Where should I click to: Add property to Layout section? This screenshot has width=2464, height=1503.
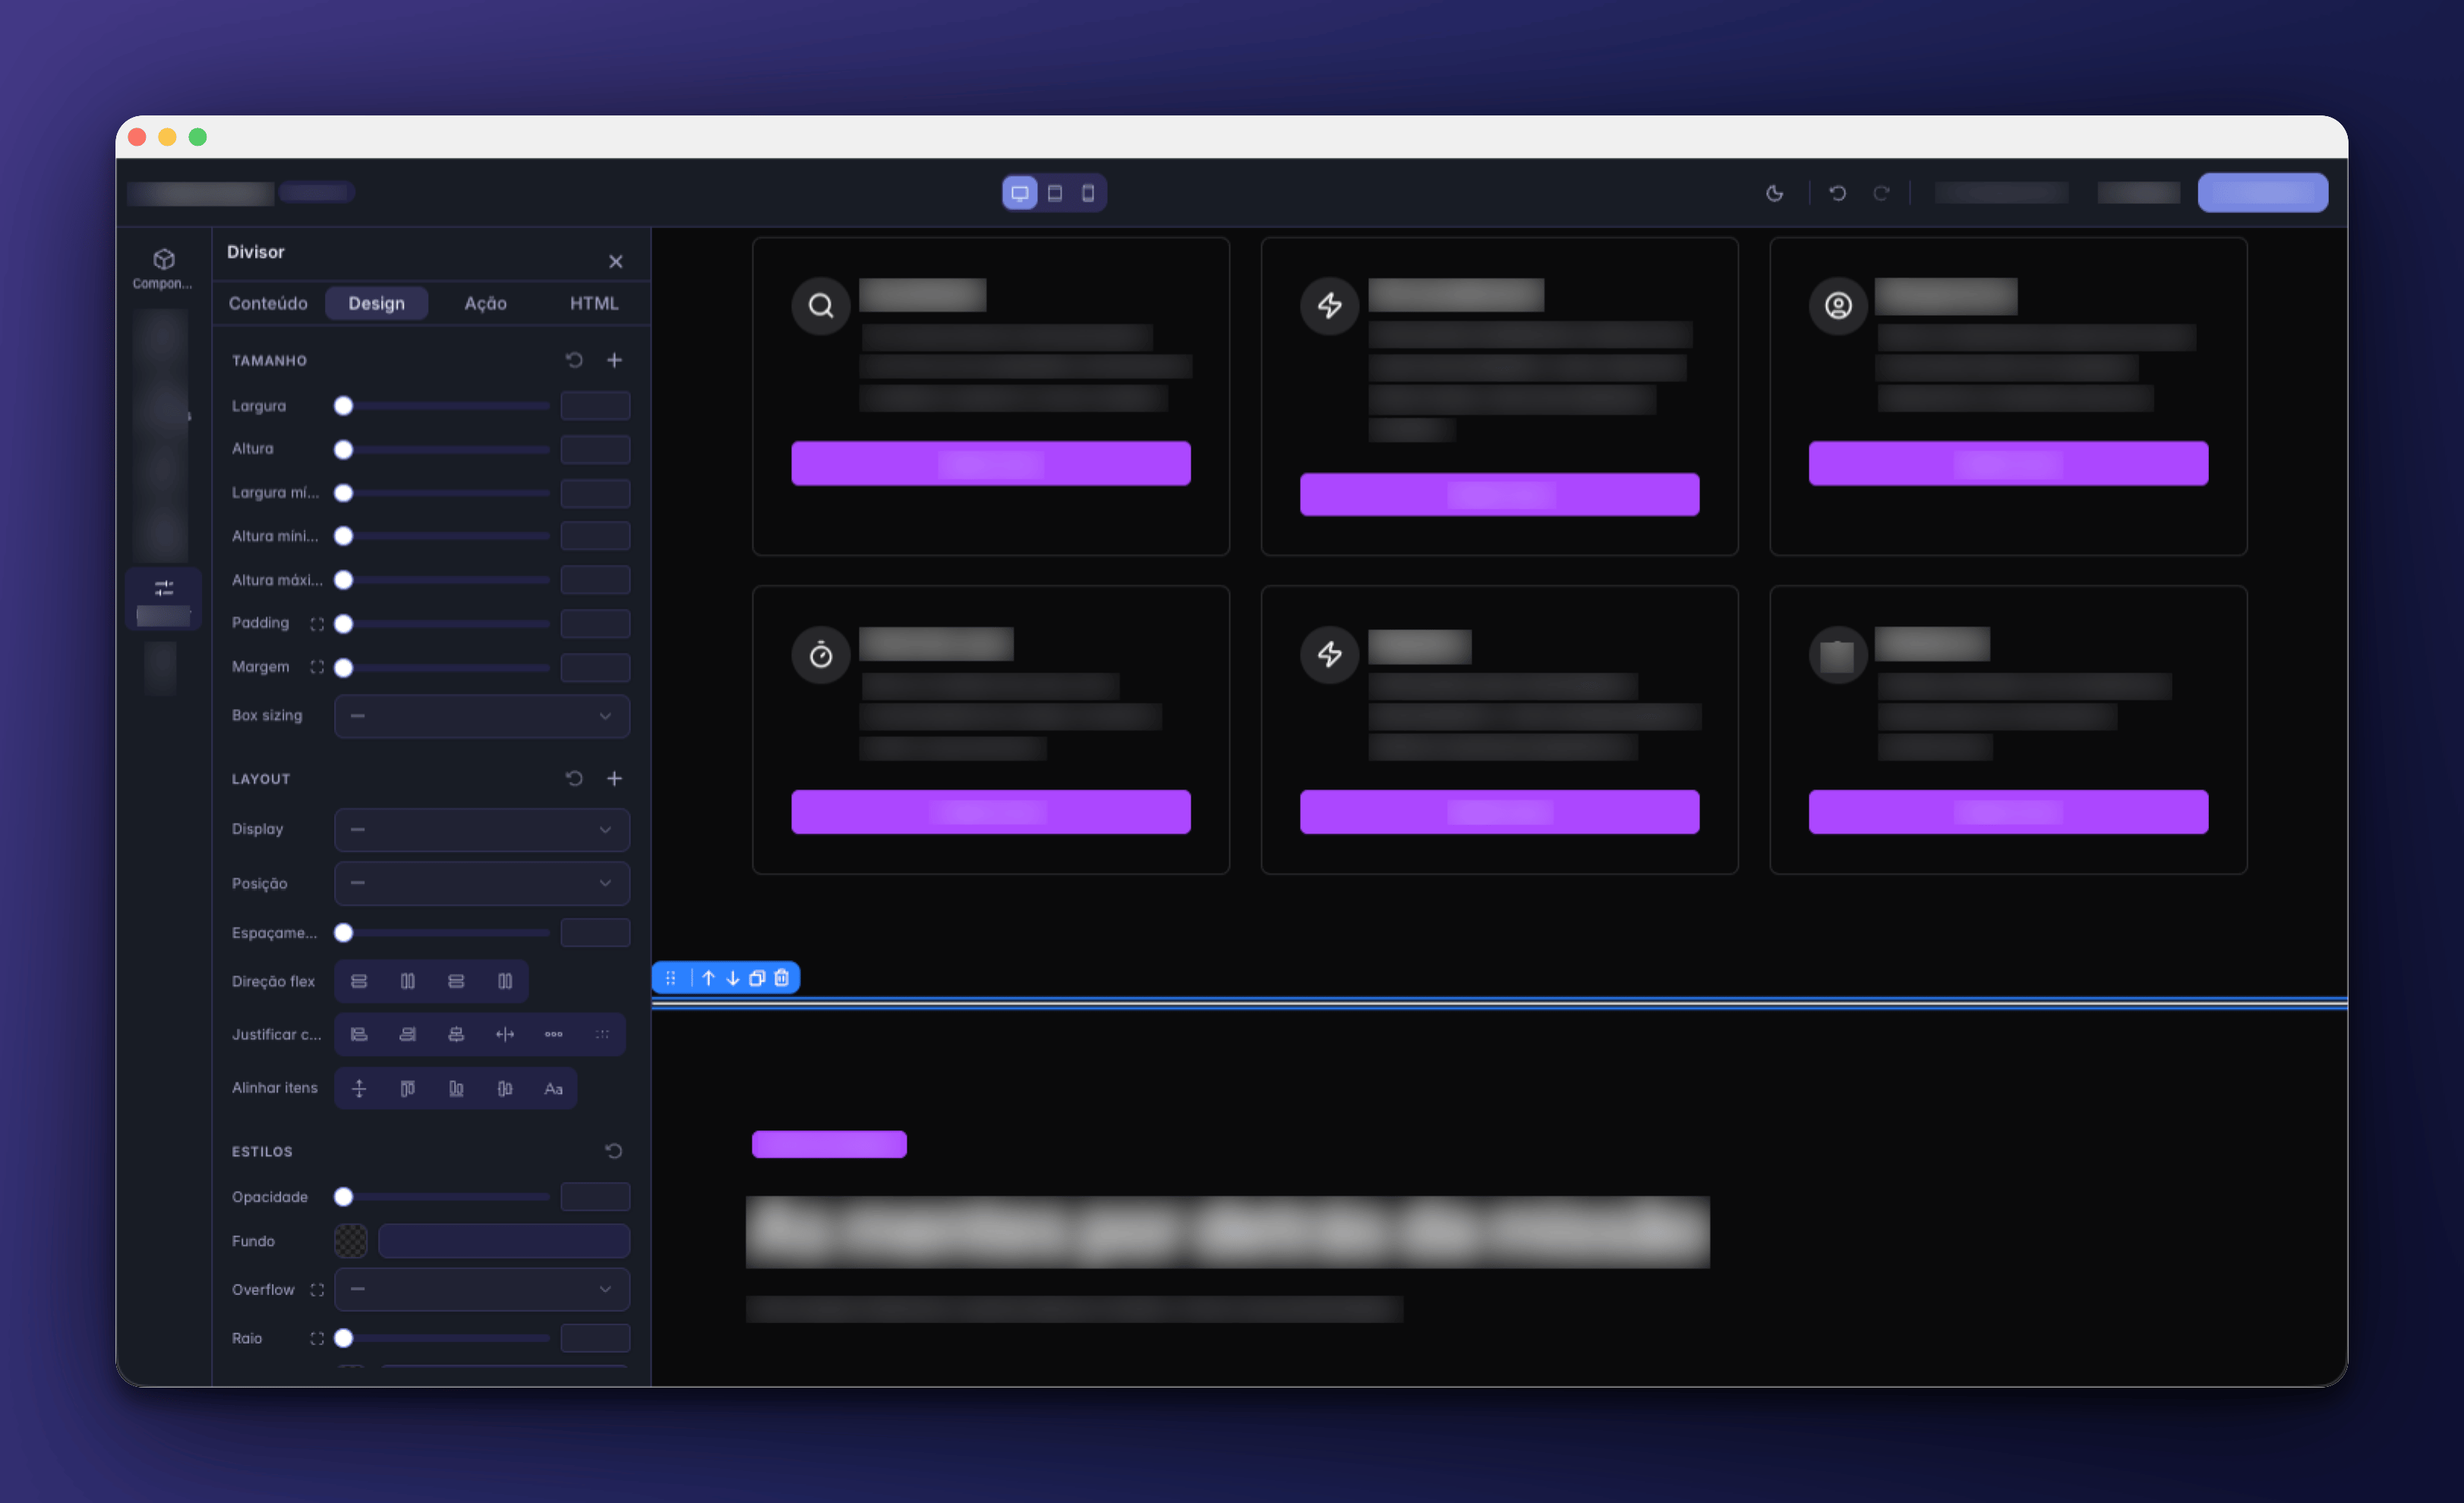(x=615, y=778)
